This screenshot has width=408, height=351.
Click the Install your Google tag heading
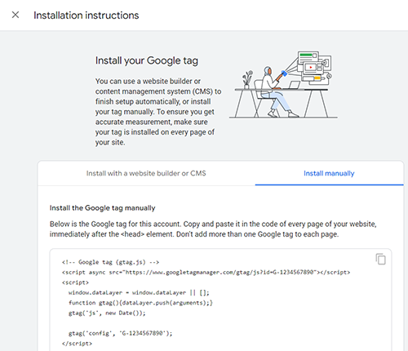click(147, 60)
